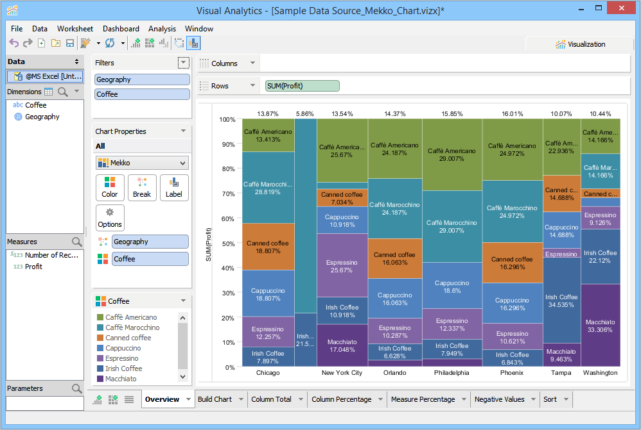Image resolution: width=641 pixels, height=430 pixels.
Task: Open the Worksheet menu
Action: 75,29
